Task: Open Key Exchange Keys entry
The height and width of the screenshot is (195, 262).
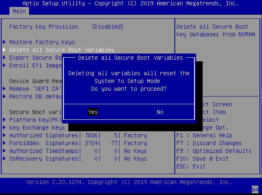Action: 37,128
